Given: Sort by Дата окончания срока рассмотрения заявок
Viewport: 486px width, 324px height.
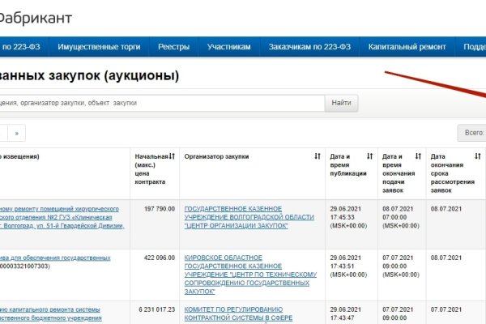Looking at the screenshot, I should (467, 156).
